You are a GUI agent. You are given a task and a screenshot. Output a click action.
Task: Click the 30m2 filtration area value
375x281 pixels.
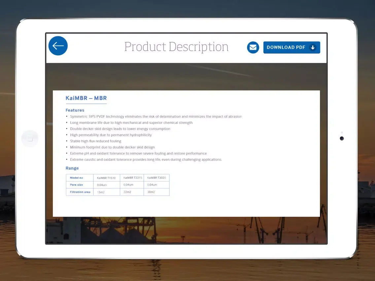[151, 192]
